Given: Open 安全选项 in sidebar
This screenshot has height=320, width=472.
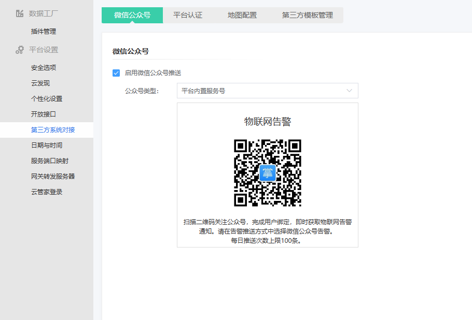Looking at the screenshot, I should click(x=44, y=68).
